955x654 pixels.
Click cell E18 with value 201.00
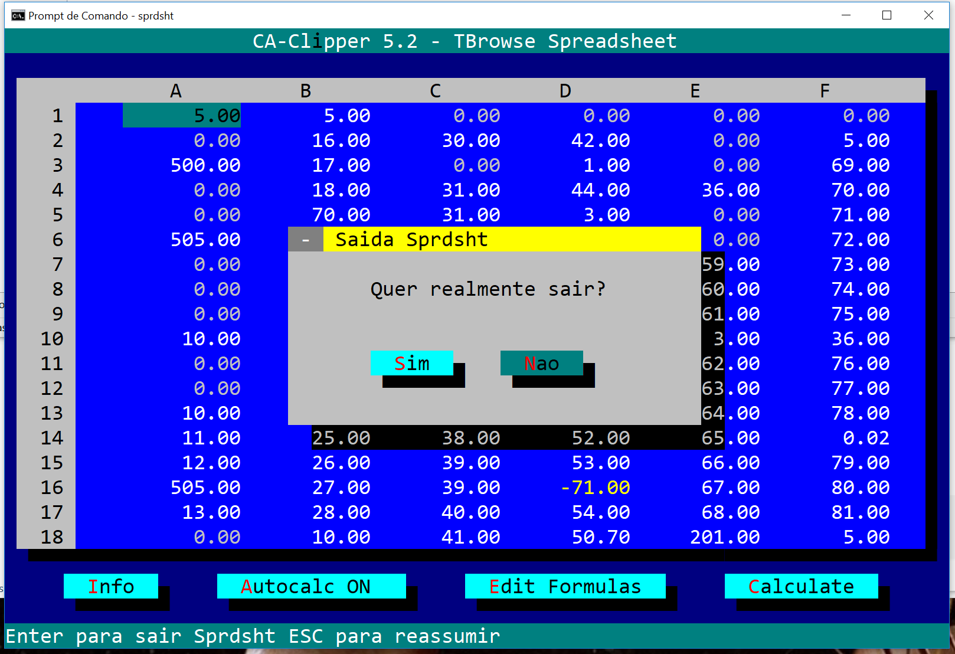(x=725, y=537)
